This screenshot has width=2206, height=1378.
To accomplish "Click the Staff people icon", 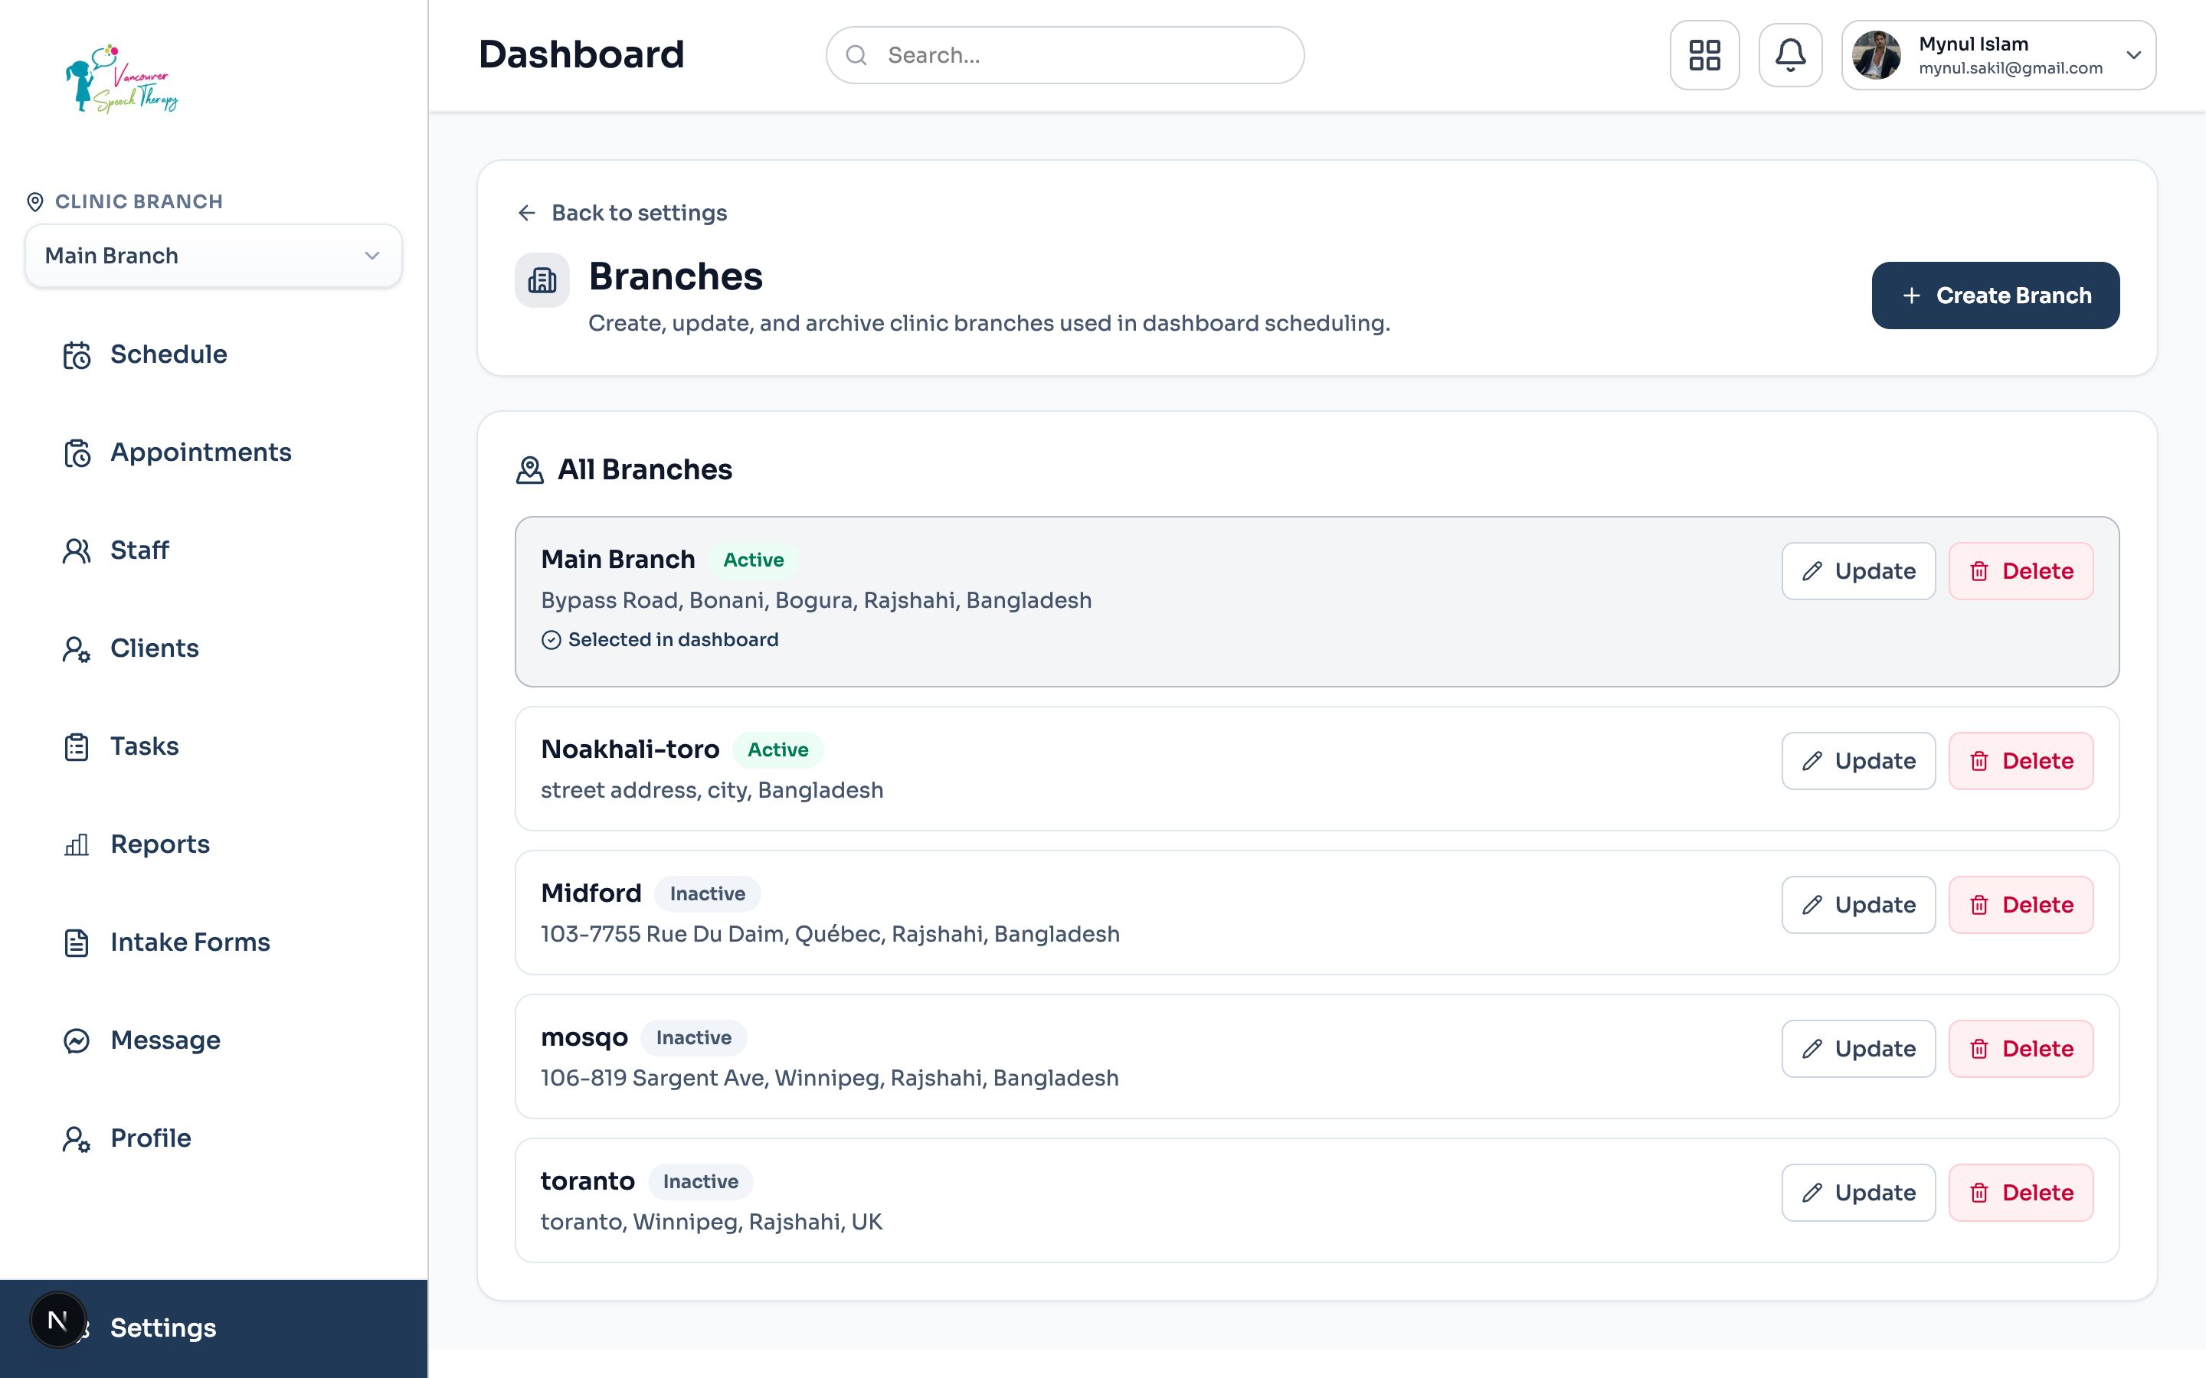I will [77, 550].
